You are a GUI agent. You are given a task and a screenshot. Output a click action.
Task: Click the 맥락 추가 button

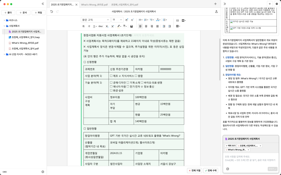click(x=231, y=146)
